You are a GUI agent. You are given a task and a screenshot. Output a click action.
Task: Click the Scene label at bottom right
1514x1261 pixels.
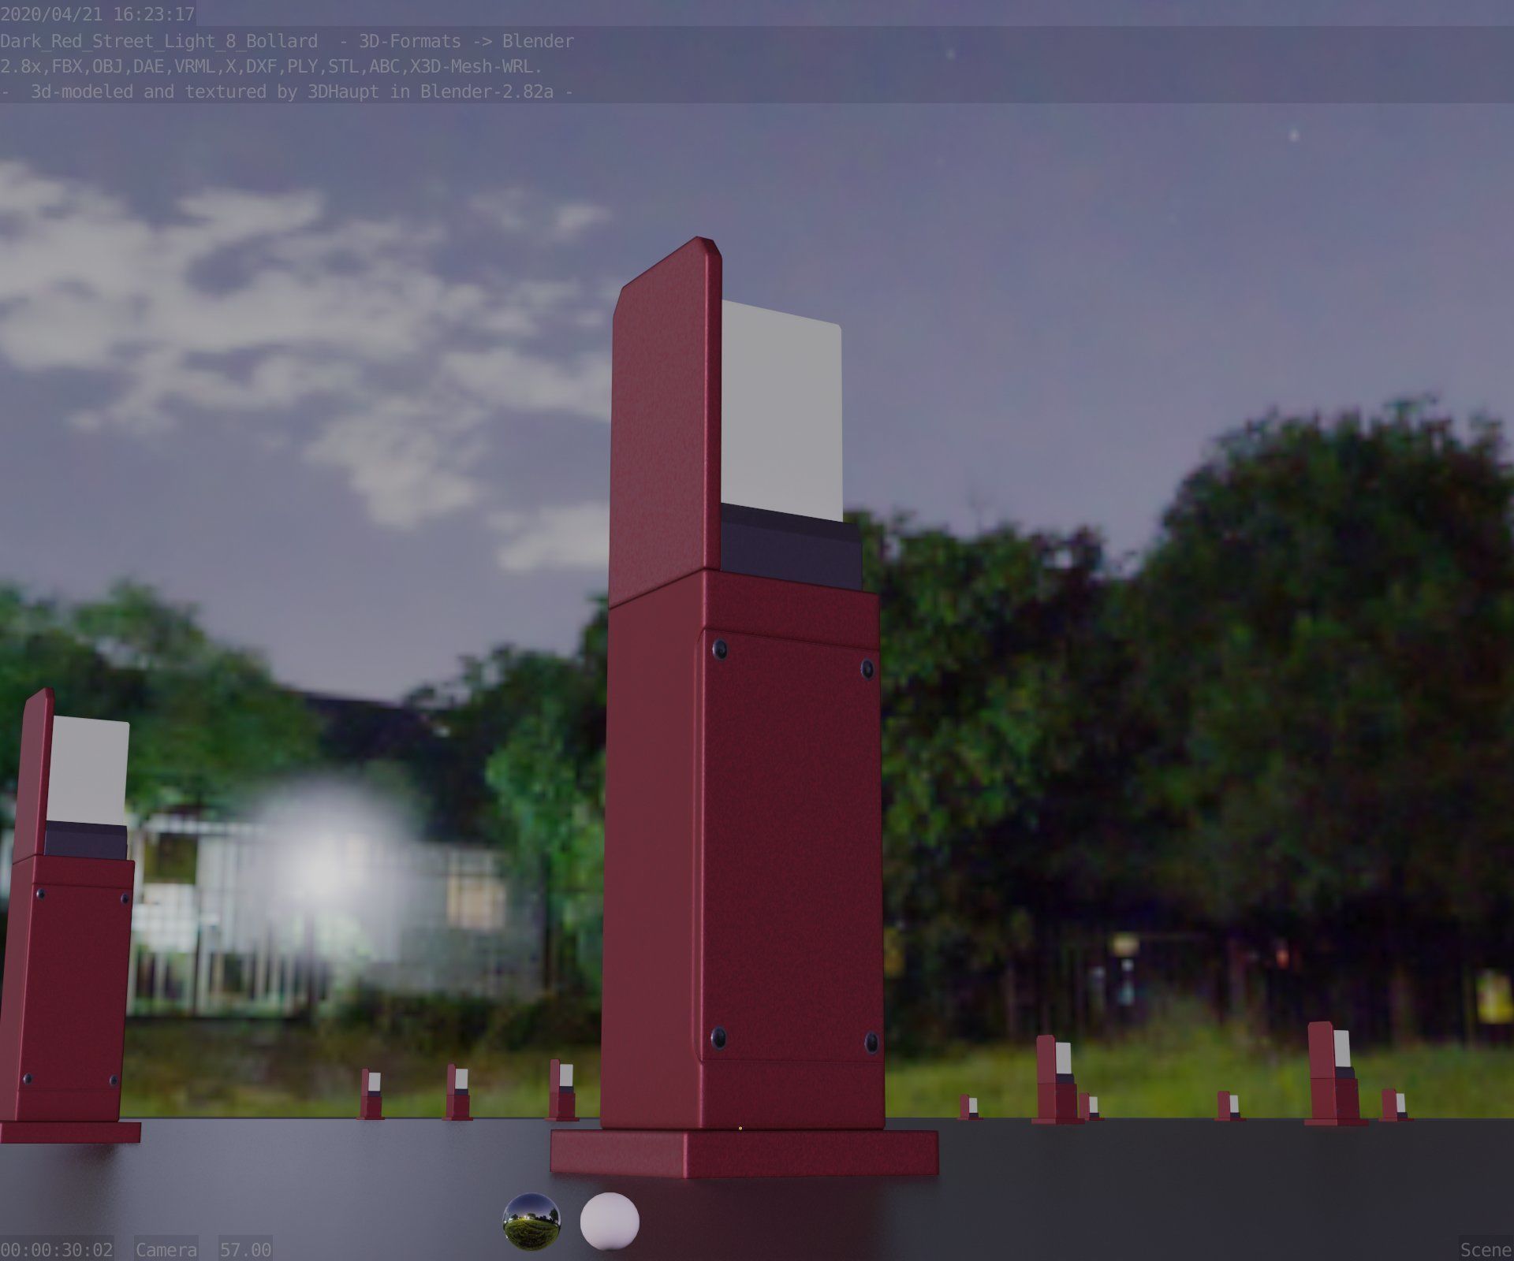click(x=1486, y=1250)
